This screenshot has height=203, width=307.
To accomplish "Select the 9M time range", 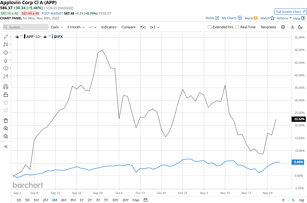I will [73, 200].
